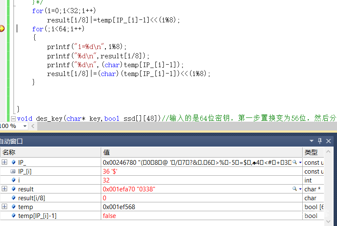Open visualizer dropdown arrow on IP_ row
Image resolution: width=337 pixels, height=226 pixels.
pyautogui.click(x=300, y=163)
